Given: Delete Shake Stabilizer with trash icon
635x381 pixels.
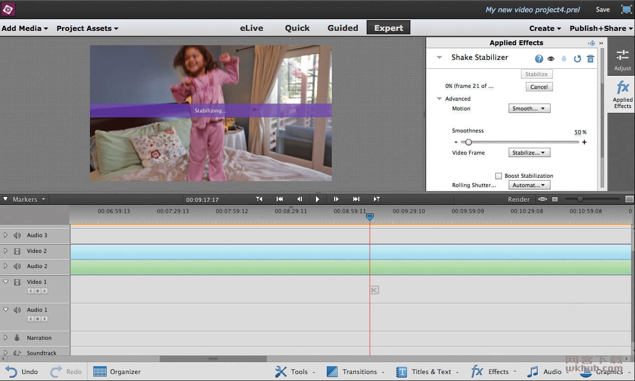Looking at the screenshot, I should [x=591, y=58].
